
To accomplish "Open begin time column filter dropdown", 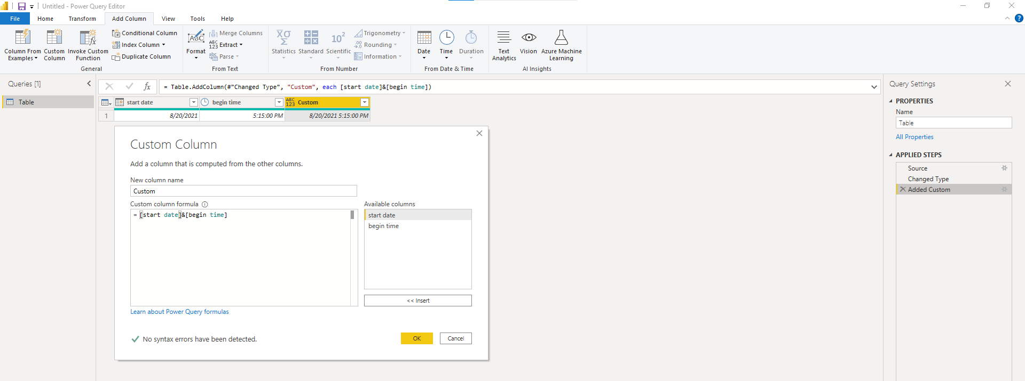I will [x=279, y=102].
